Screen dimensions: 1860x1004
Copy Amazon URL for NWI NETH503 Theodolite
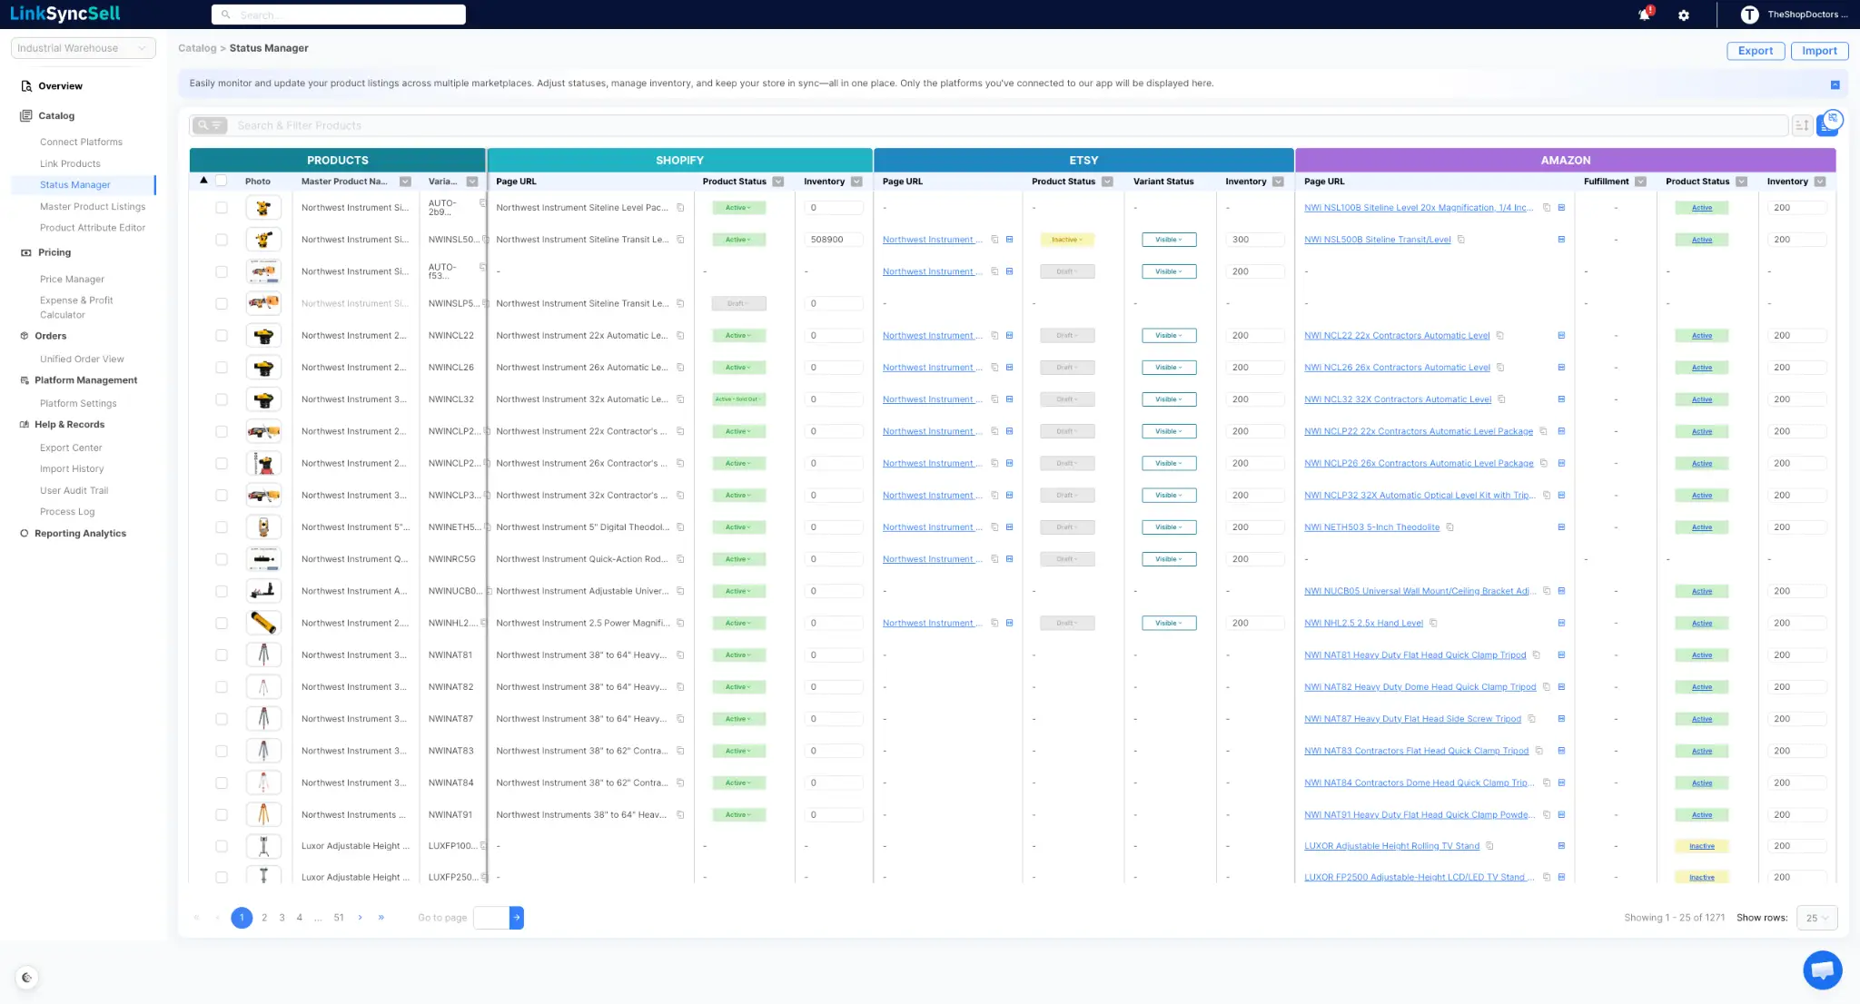pyautogui.click(x=1450, y=527)
